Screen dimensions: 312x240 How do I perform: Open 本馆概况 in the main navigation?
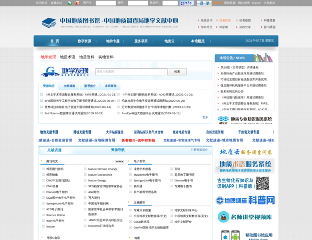pos(198,41)
